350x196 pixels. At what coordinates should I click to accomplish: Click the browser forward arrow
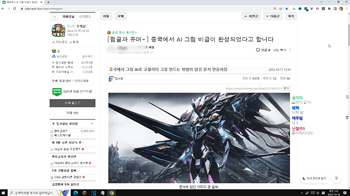(x=9, y=9)
